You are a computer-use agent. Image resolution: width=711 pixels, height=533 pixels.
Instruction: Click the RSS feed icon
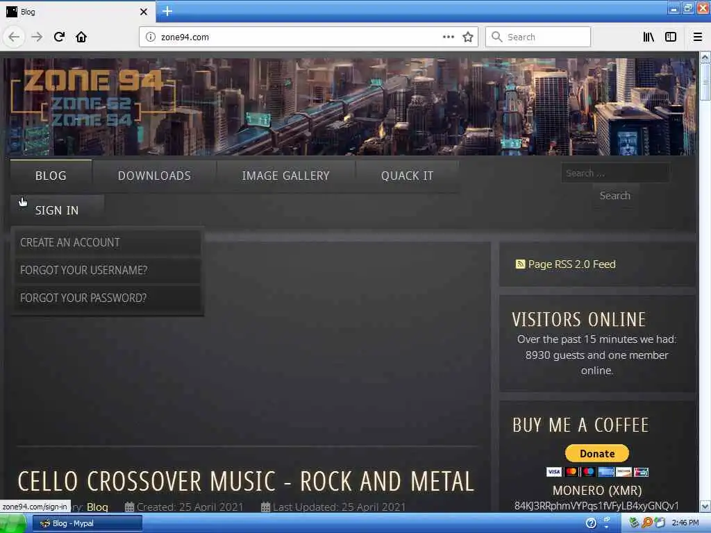click(520, 264)
